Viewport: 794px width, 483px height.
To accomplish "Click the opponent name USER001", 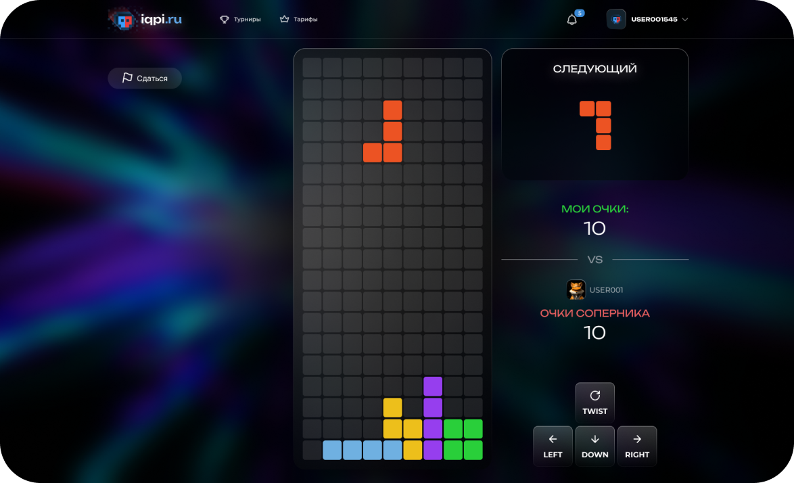I will [x=606, y=290].
